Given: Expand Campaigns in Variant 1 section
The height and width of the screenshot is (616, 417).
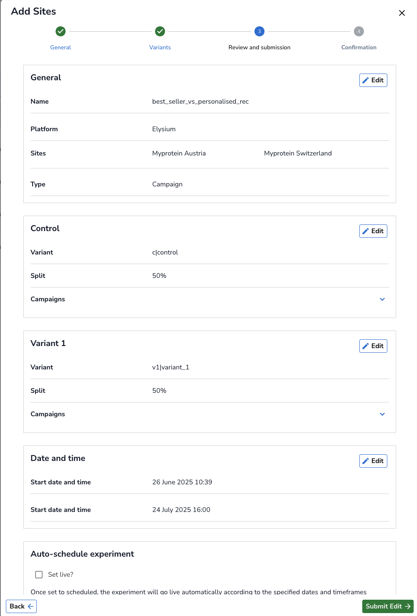Looking at the screenshot, I should 382,414.
